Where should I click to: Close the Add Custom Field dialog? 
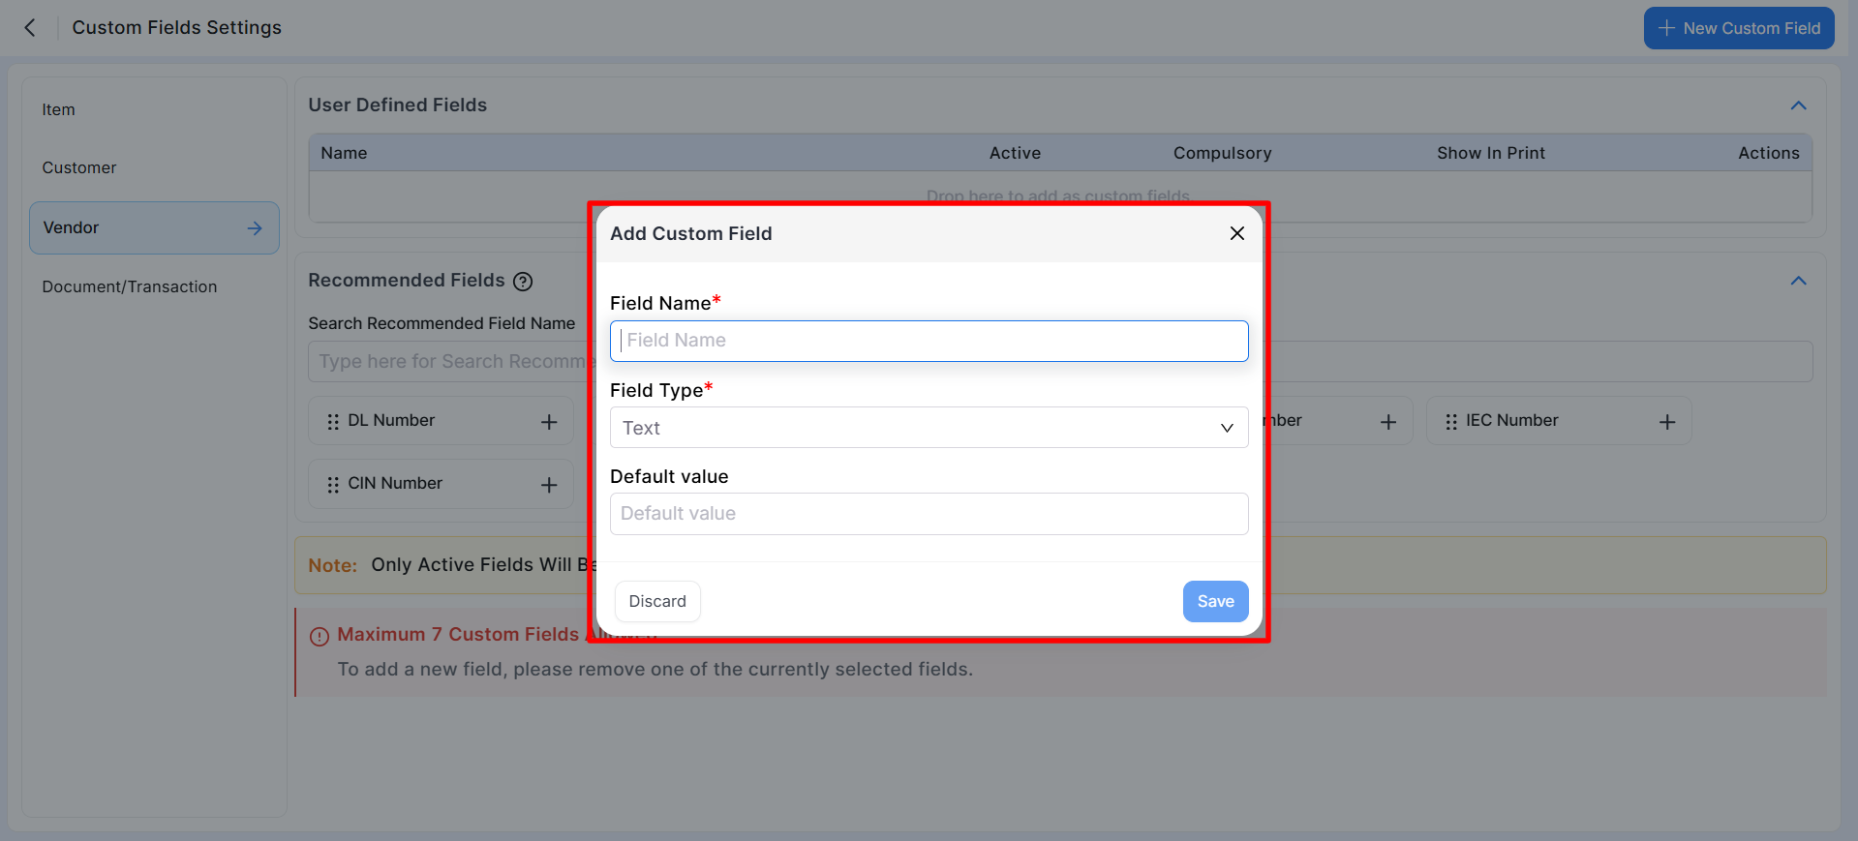pos(1236,233)
